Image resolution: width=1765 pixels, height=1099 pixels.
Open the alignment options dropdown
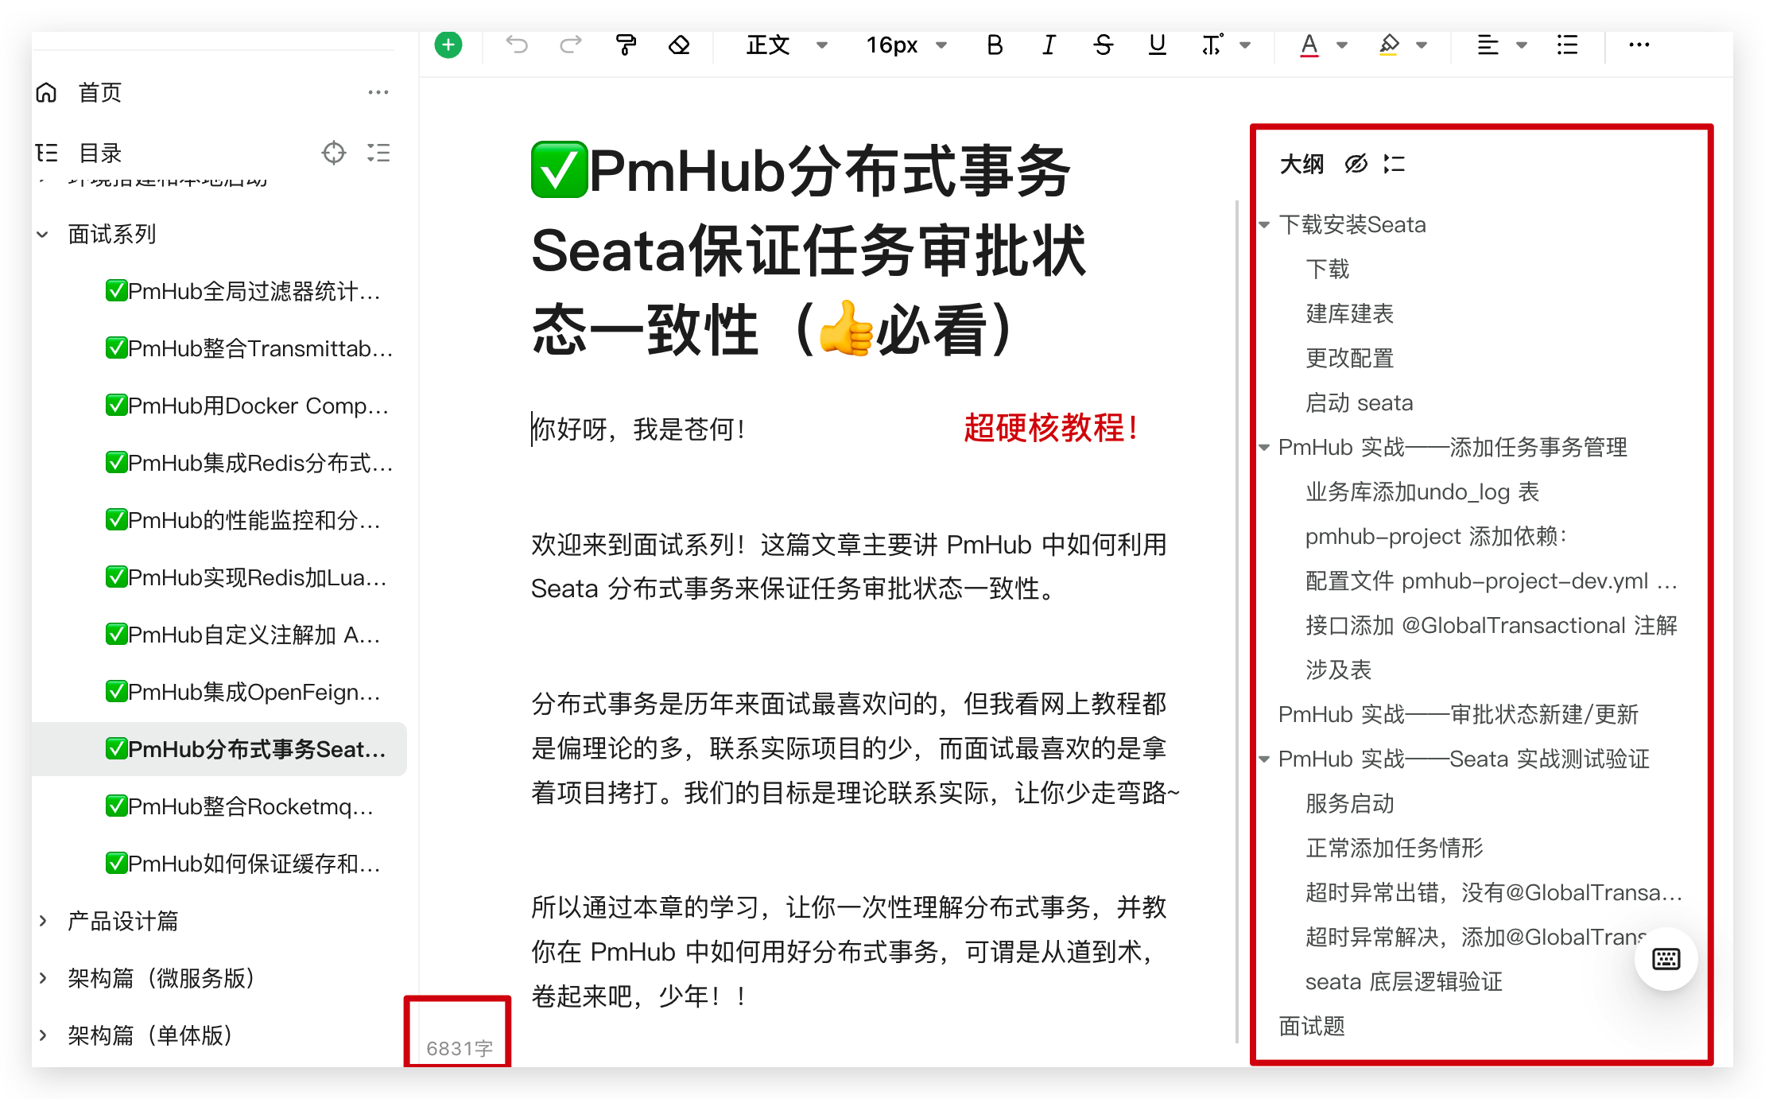1522,45
